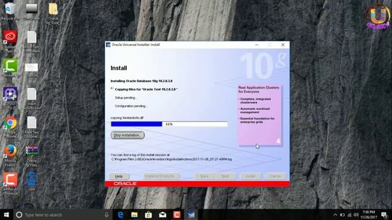Open the main activity.xml file icon
392x220 pixels.
[32, 98]
